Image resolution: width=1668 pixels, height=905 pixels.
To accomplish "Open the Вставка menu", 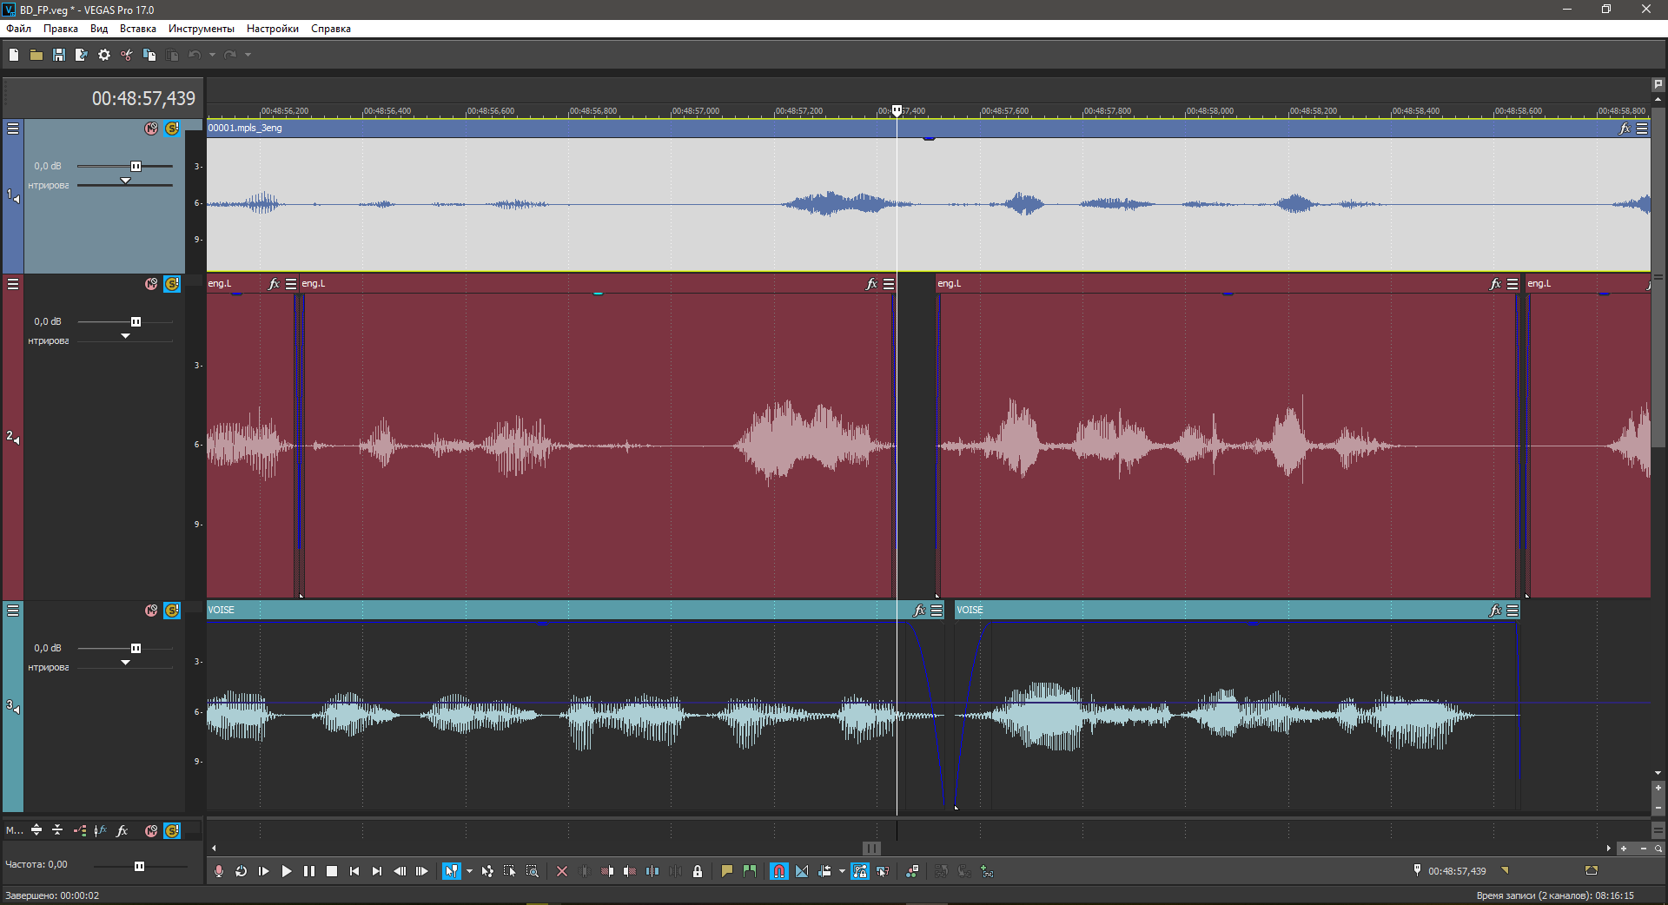I will tap(137, 29).
